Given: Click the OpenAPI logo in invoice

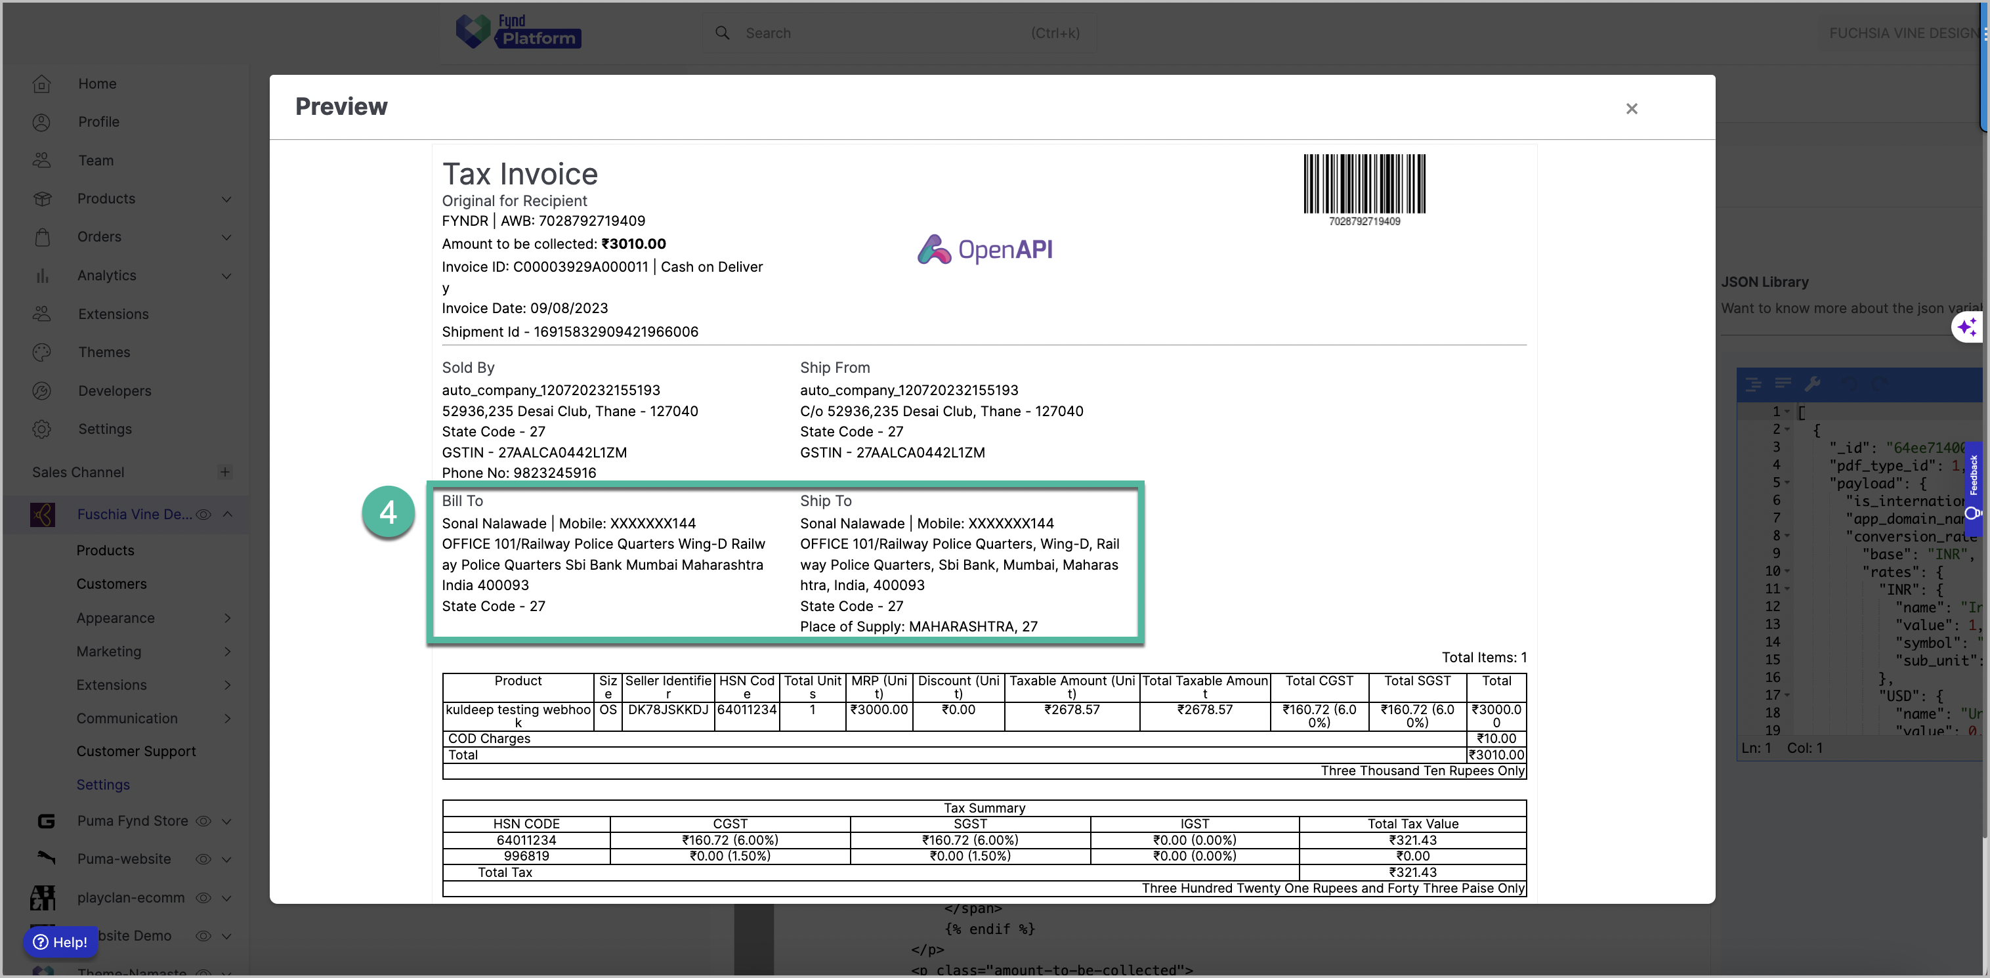Looking at the screenshot, I should 985,249.
